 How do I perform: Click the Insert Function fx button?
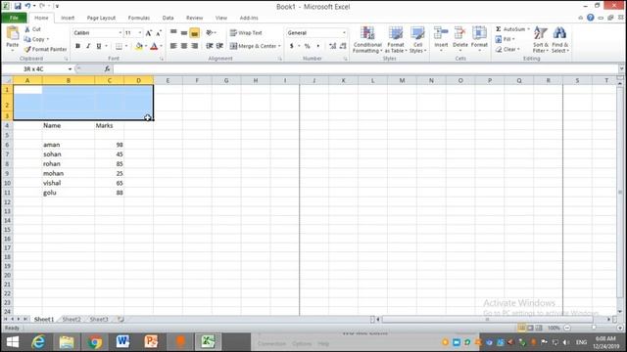(x=107, y=69)
